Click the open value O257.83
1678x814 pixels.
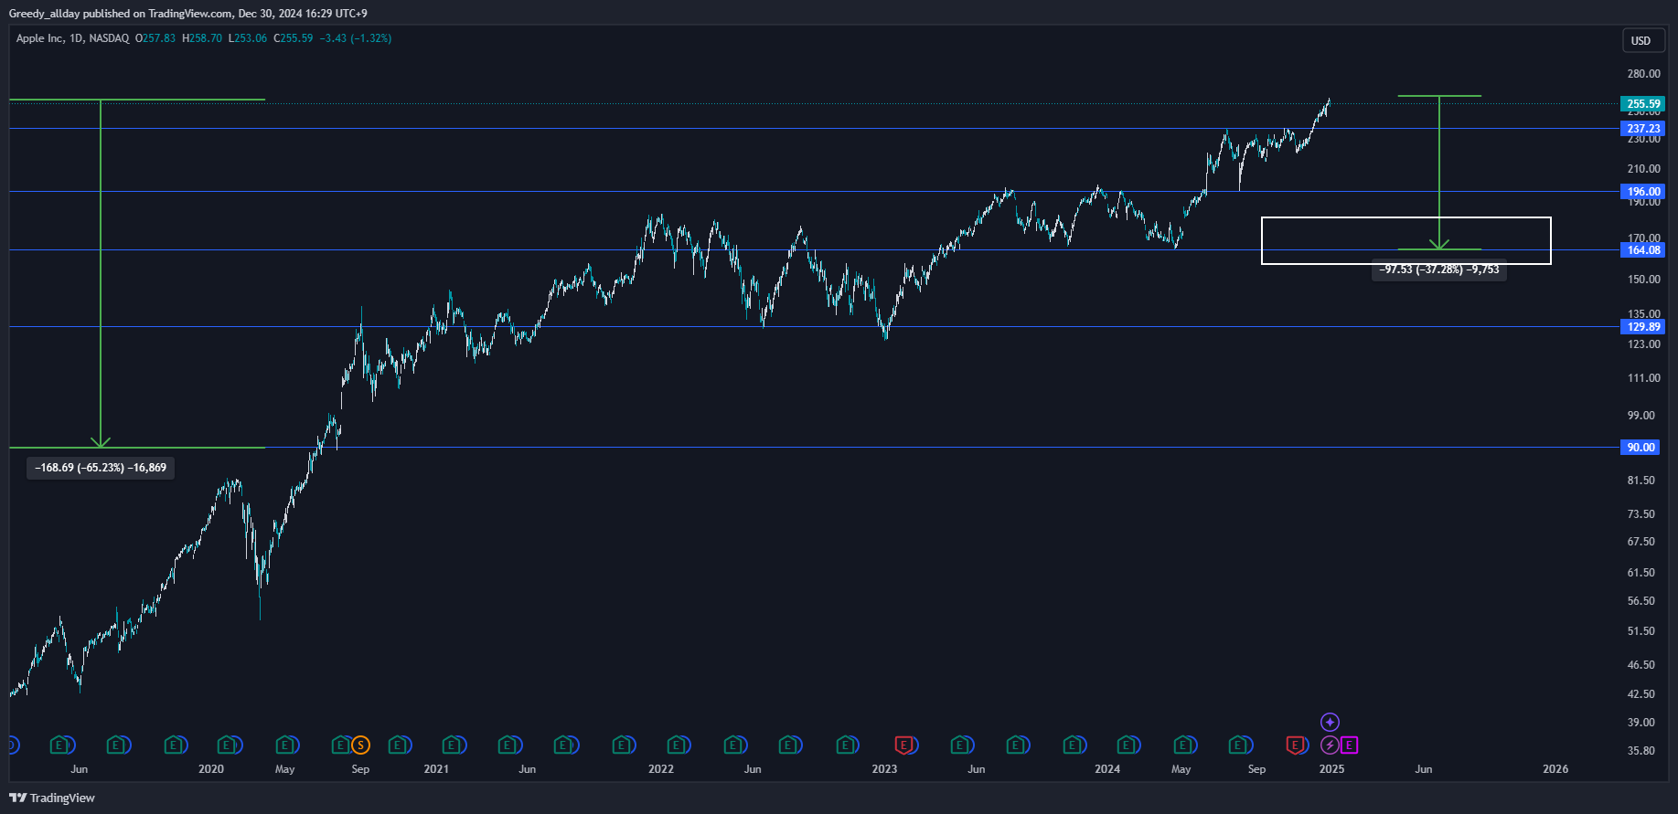pyautogui.click(x=155, y=38)
